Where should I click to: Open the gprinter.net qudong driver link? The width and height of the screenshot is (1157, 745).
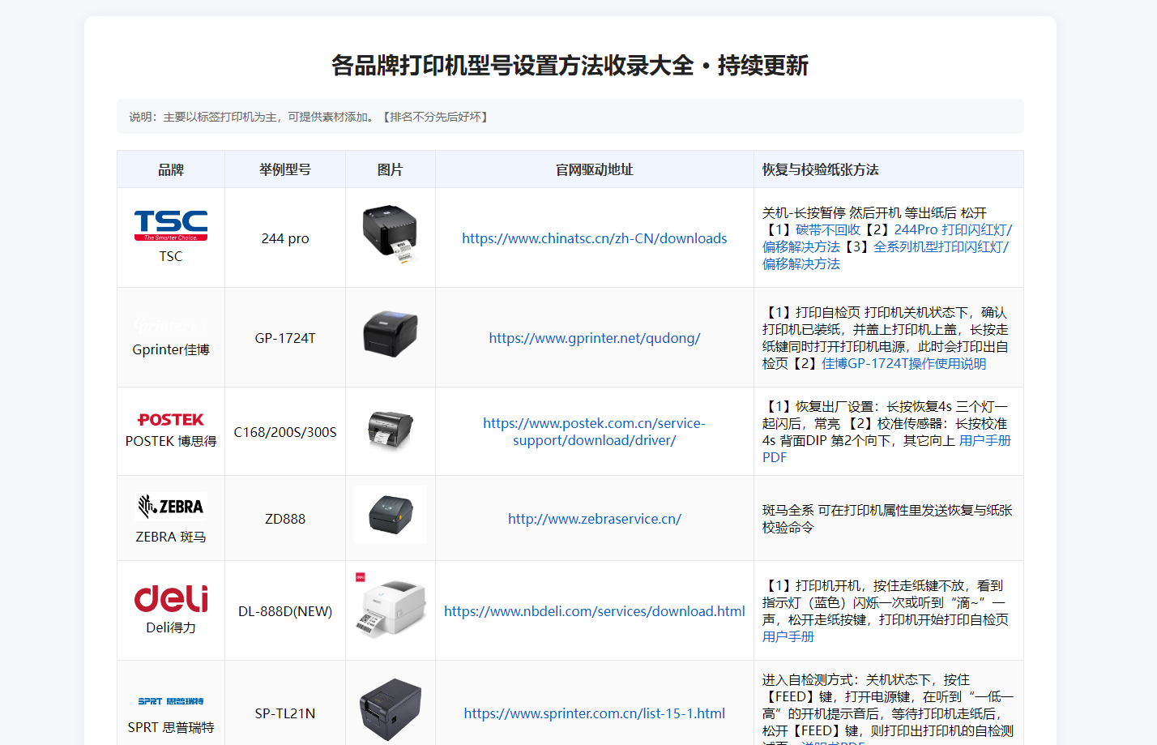pos(595,338)
